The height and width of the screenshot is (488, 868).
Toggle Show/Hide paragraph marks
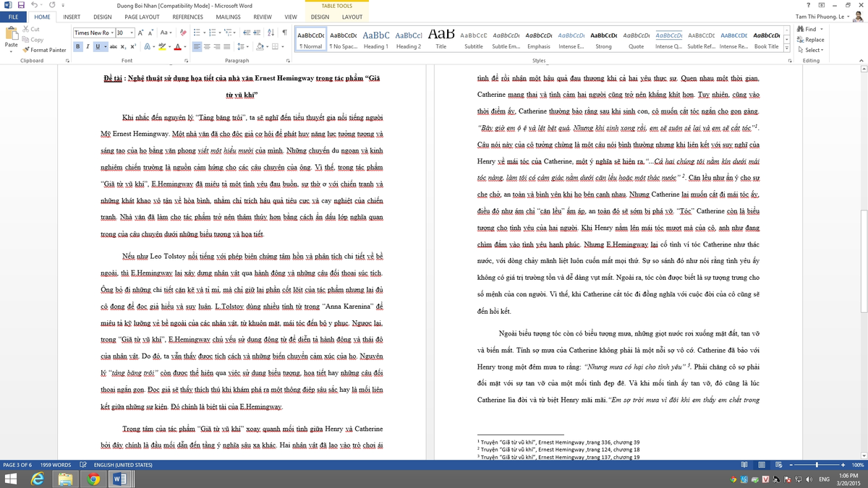pos(284,33)
